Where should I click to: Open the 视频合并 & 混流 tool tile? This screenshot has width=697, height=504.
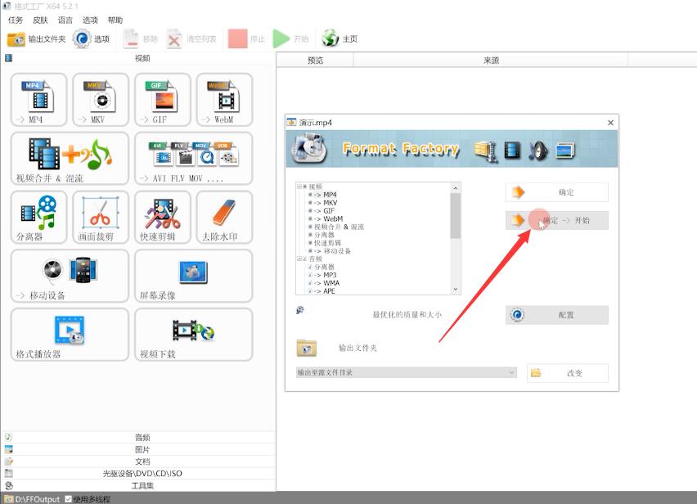pyautogui.click(x=70, y=158)
